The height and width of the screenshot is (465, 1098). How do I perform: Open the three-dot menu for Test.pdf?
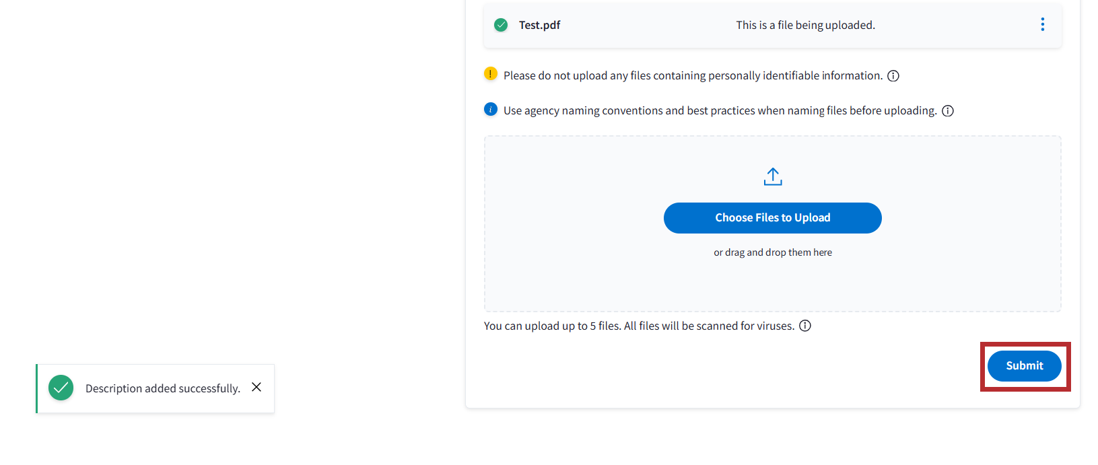(x=1042, y=25)
